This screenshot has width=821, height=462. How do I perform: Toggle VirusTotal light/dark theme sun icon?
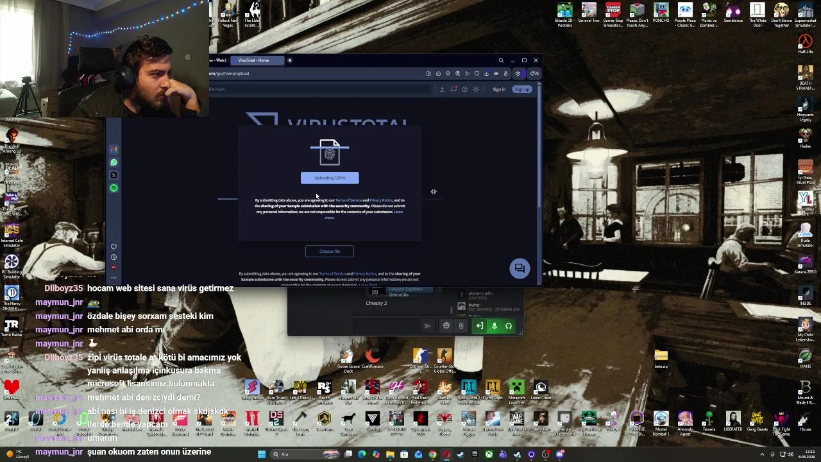(476, 89)
